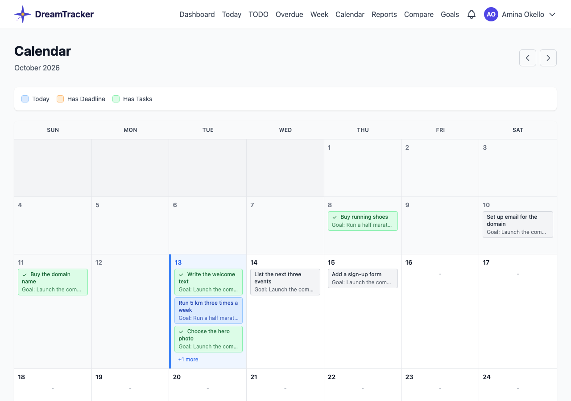Go to previous month arrow

[528, 58]
